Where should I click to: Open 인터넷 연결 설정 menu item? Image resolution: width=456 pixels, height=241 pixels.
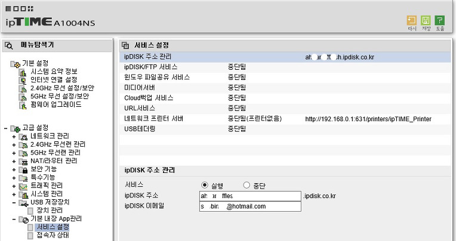(54, 80)
